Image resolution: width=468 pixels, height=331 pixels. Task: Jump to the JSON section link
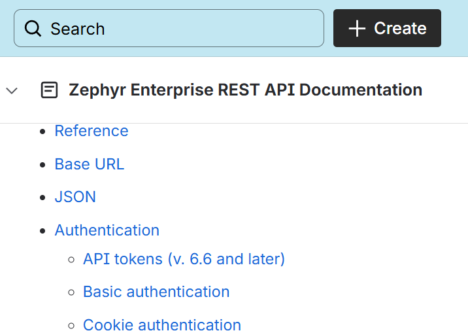(75, 197)
